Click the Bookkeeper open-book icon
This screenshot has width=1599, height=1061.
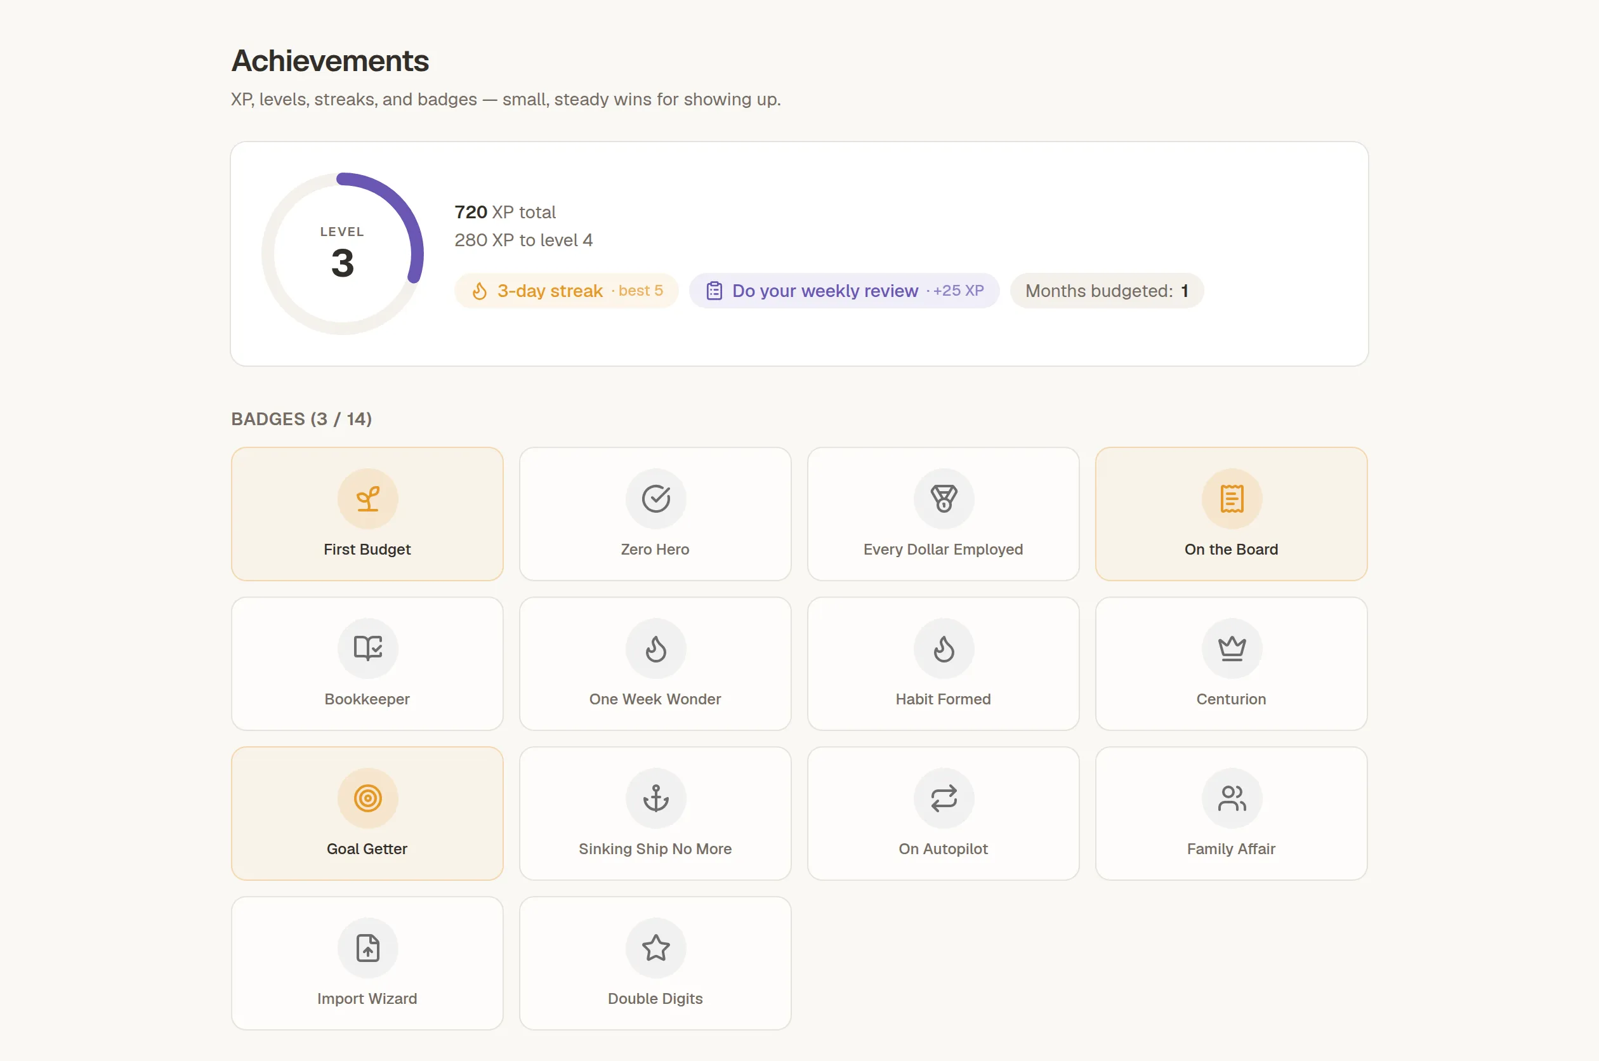[367, 649]
